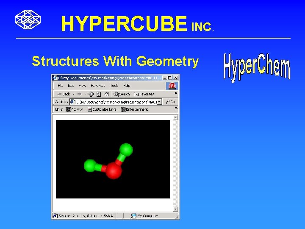305x229 pixels.
Task: Click the scrollbar down arrow
Action: [175, 209]
